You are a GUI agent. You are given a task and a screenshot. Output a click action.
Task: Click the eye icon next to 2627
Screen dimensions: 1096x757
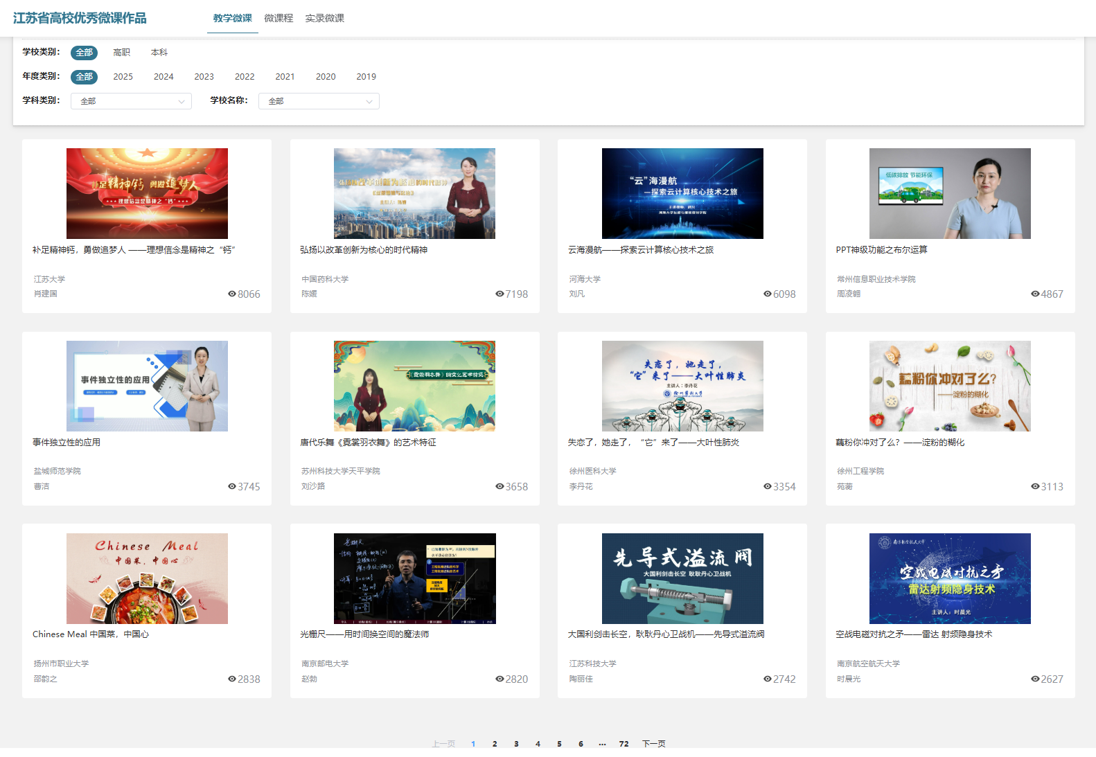click(1035, 679)
